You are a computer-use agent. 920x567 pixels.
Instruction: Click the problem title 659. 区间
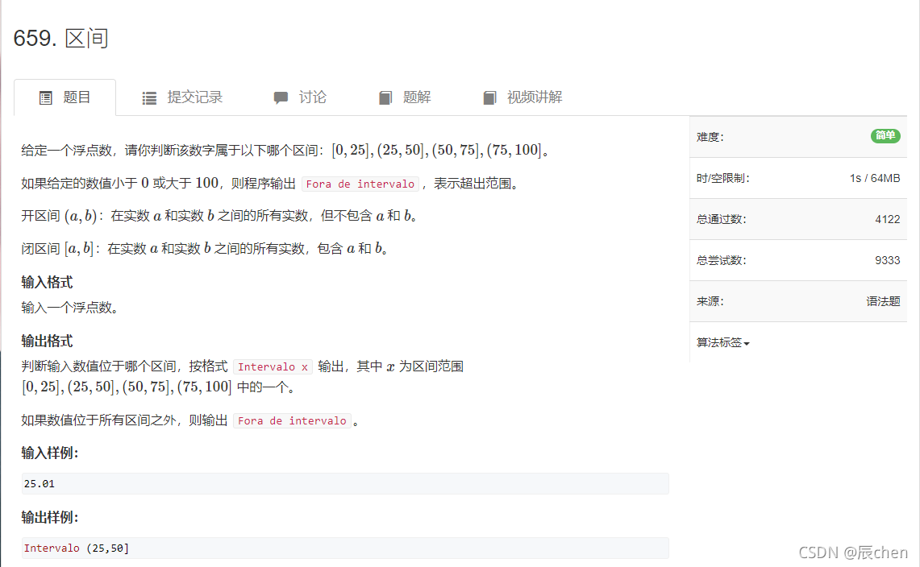coord(61,39)
